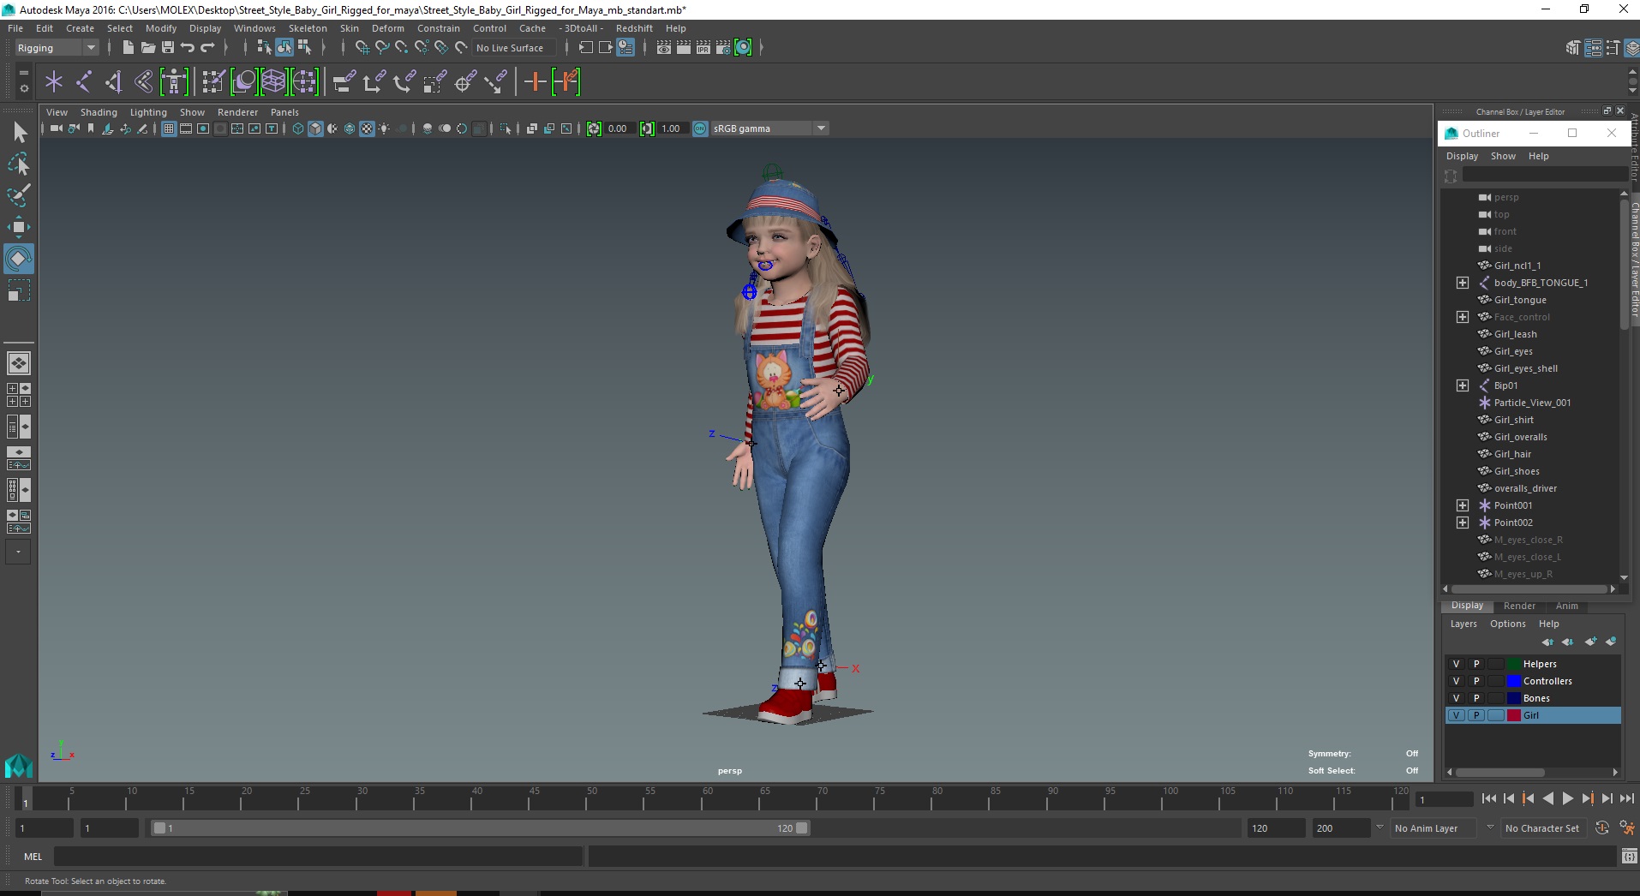This screenshot has width=1640, height=896.
Task: Toggle playback P of Bones layer
Action: (x=1476, y=698)
